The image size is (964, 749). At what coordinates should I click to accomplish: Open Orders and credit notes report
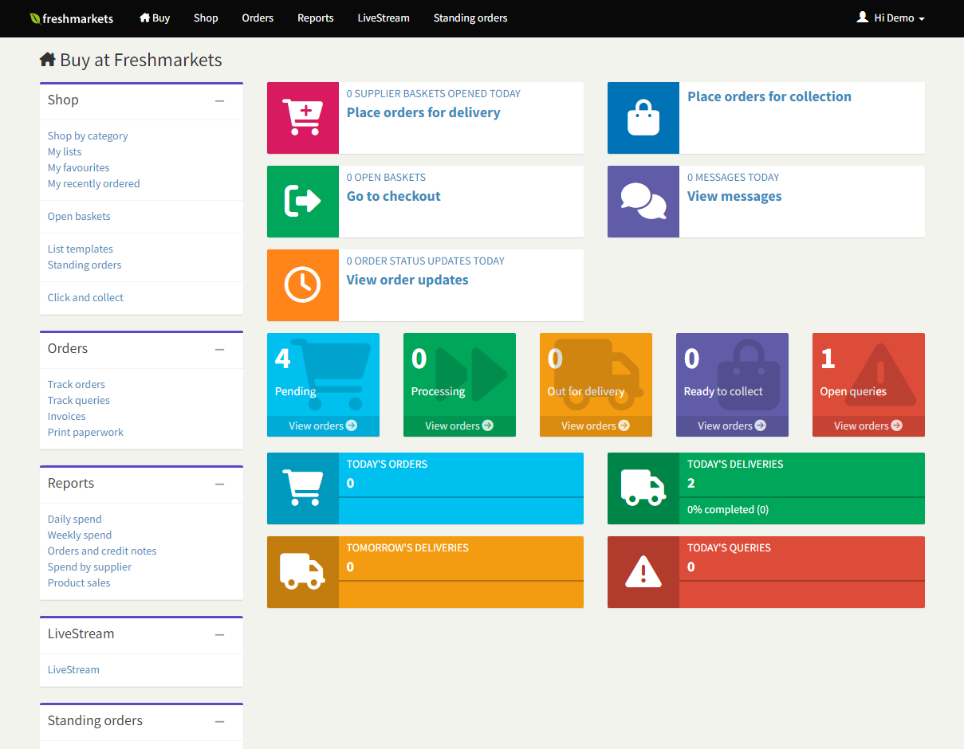click(x=102, y=551)
